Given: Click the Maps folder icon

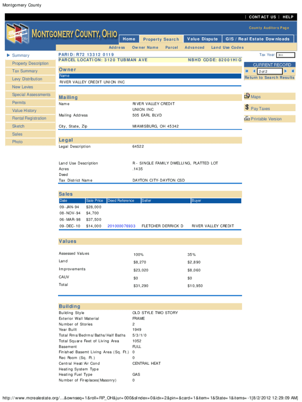Looking at the screenshot, I should click(247, 96).
